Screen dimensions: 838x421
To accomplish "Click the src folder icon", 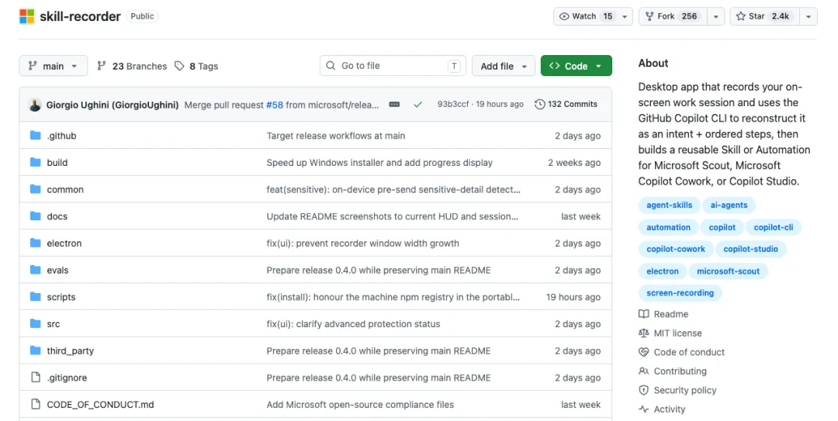I will click(35, 323).
